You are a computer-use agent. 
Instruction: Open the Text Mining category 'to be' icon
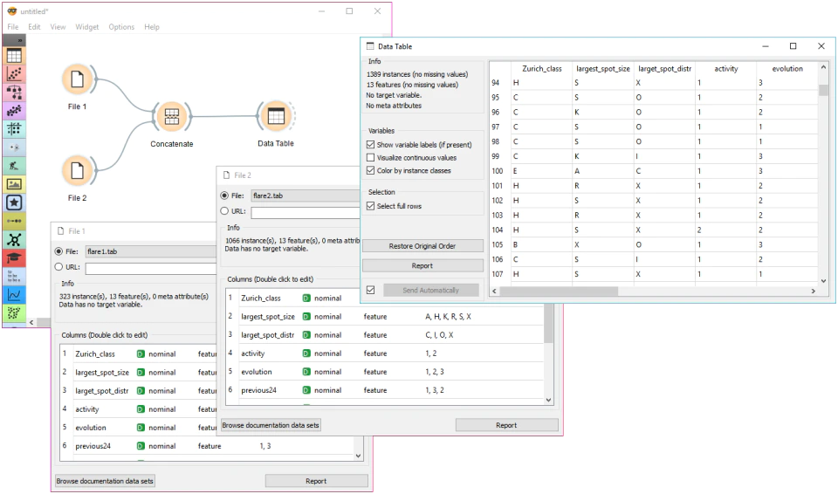pyautogui.click(x=14, y=277)
